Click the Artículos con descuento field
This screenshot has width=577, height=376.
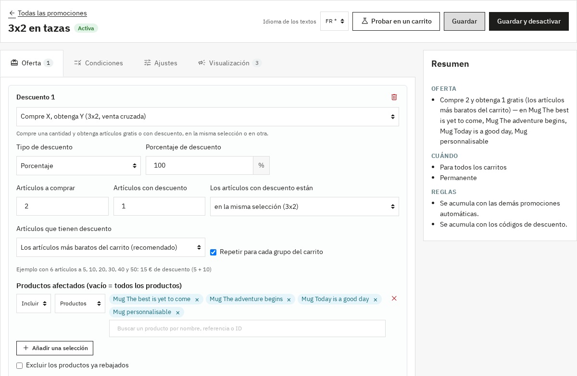[x=159, y=206]
